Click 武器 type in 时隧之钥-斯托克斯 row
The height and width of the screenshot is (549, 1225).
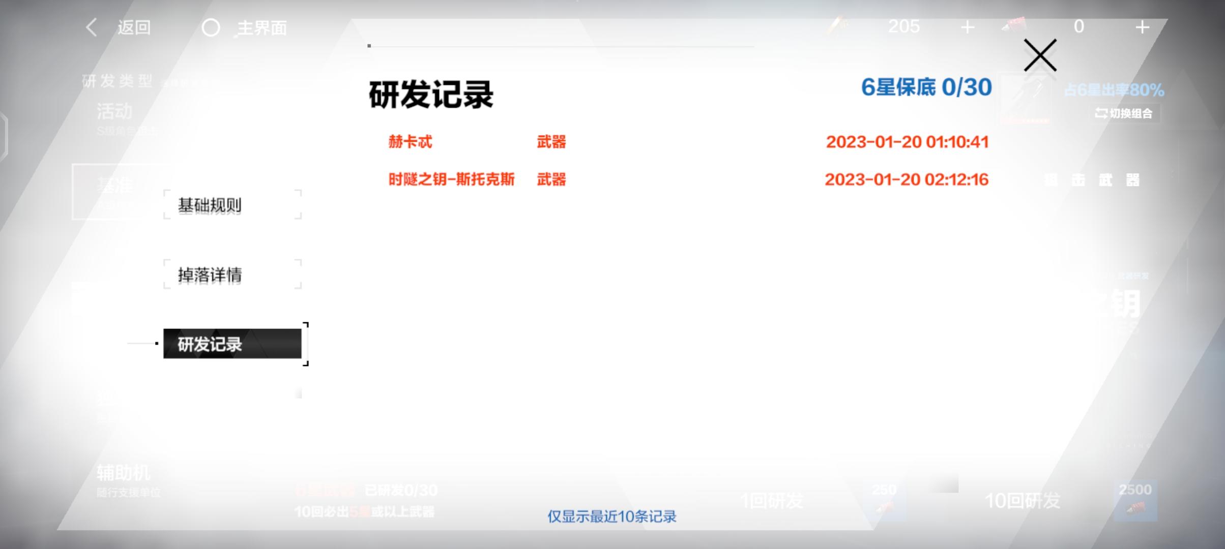[551, 179]
